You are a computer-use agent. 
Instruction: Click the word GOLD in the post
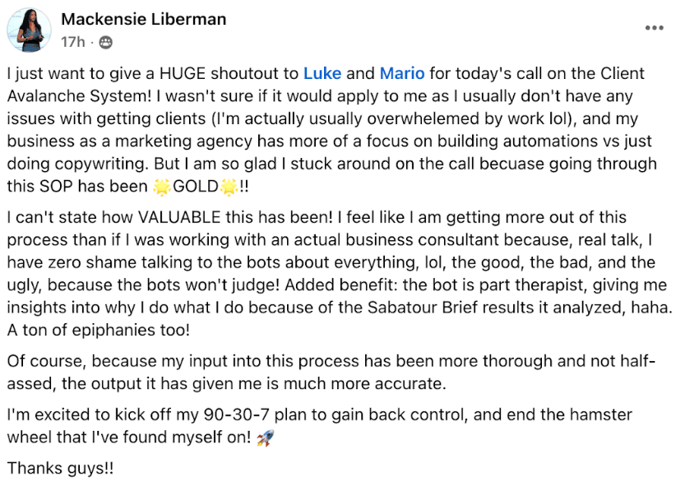coord(196,187)
